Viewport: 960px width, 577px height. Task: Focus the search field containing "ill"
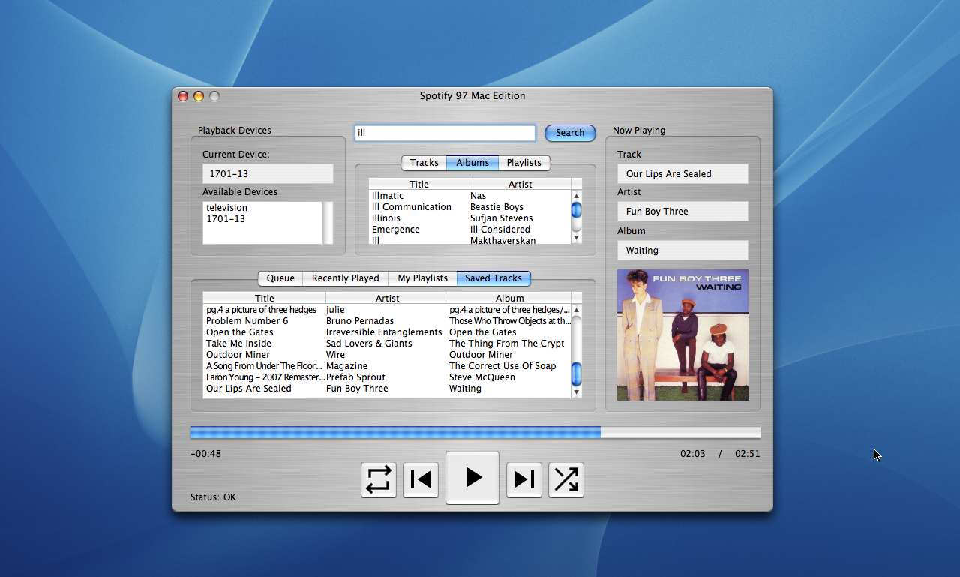click(445, 133)
